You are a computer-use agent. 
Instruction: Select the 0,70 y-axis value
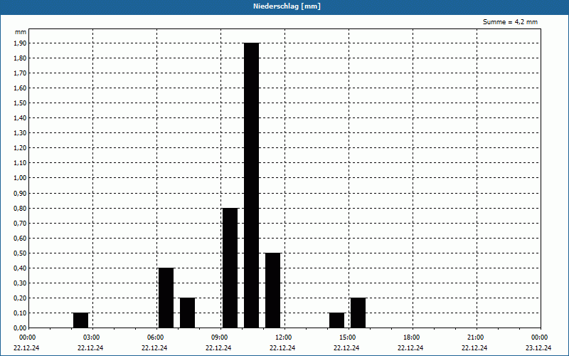(20, 224)
